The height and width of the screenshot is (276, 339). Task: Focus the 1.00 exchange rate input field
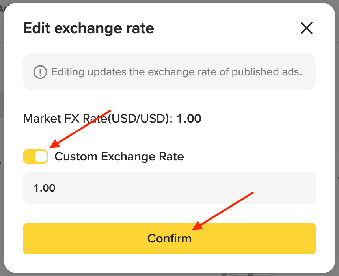point(169,188)
